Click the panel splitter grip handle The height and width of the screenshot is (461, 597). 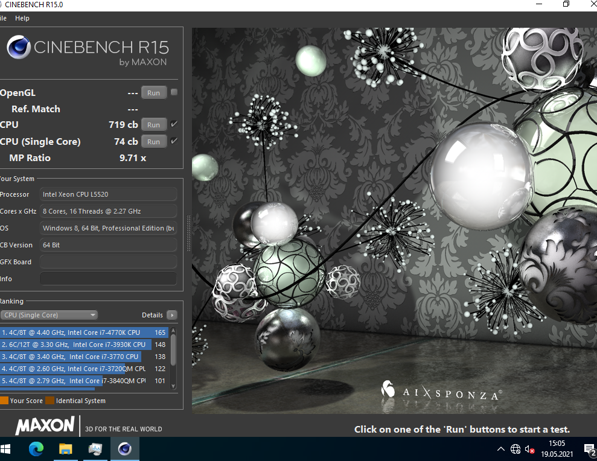(x=188, y=233)
